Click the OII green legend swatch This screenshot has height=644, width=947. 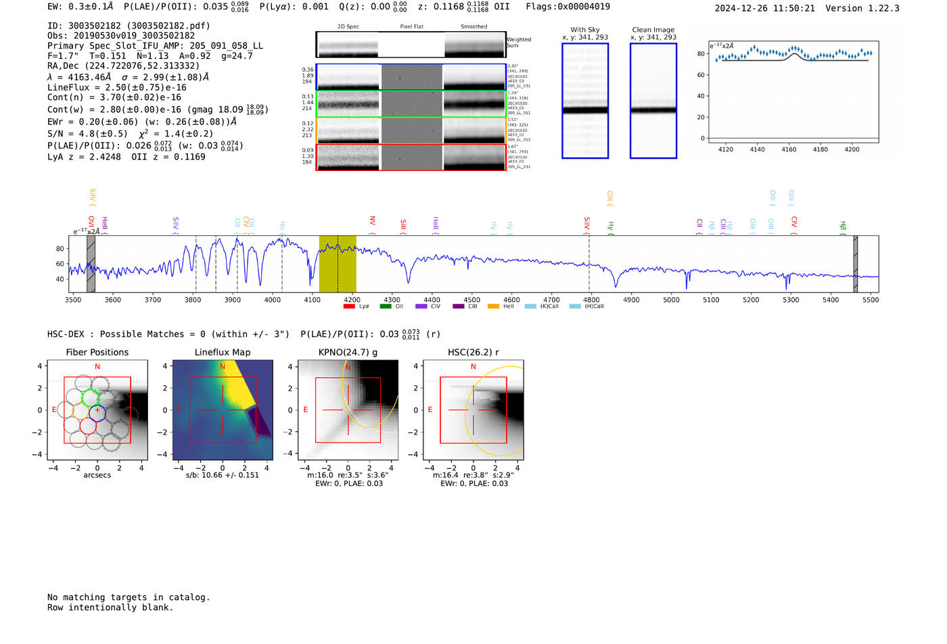[x=386, y=306]
